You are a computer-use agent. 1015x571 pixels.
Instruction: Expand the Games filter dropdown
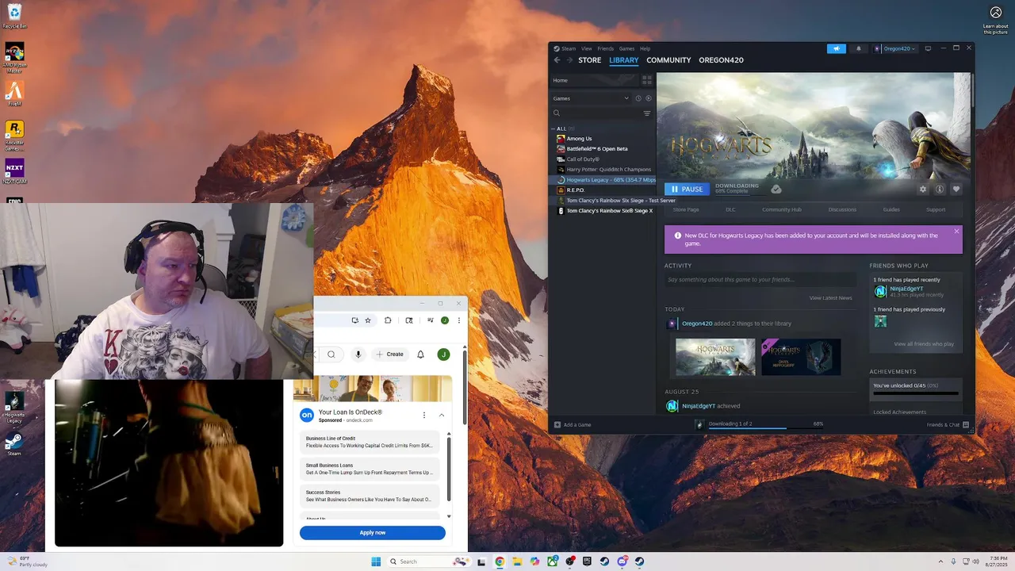tap(591, 98)
